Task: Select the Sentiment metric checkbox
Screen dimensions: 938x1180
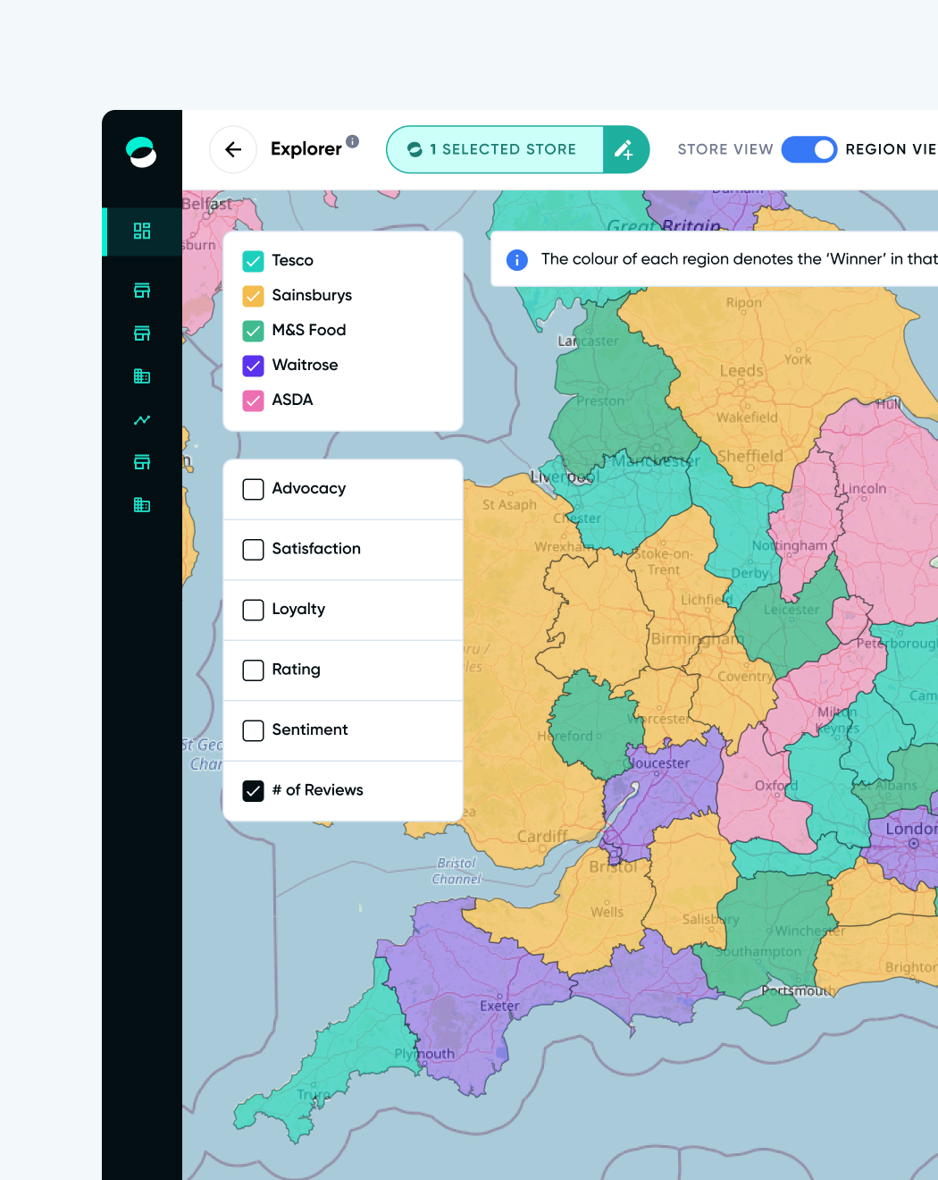Action: coord(254,730)
